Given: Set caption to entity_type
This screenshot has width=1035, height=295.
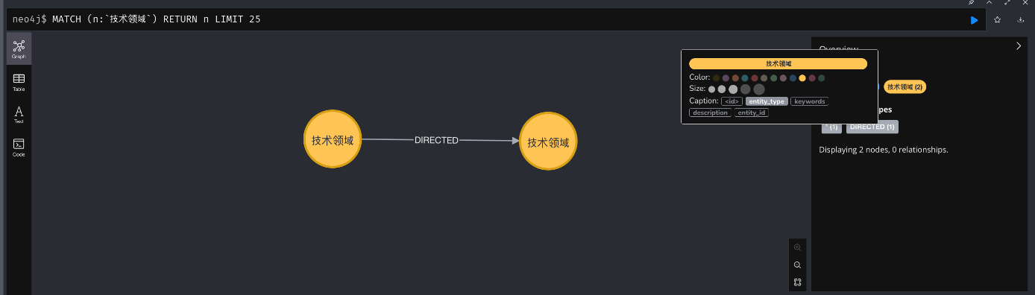Looking at the screenshot, I should point(767,101).
